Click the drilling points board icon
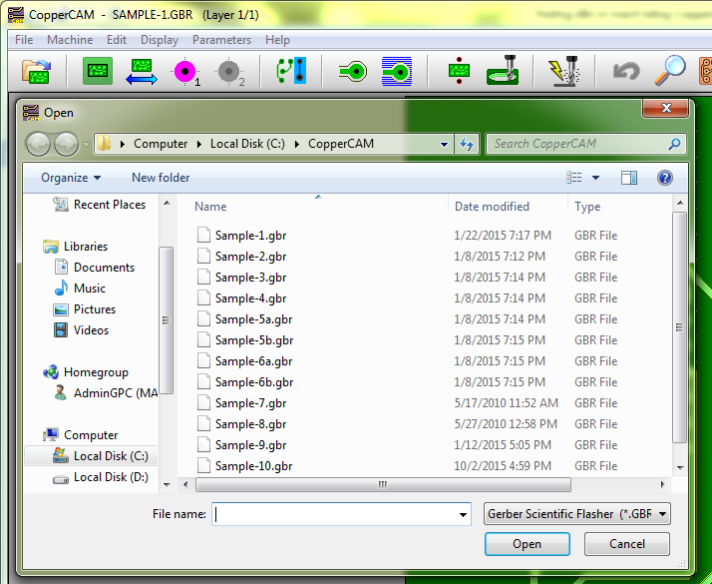The height and width of the screenshot is (584, 712). (x=459, y=71)
